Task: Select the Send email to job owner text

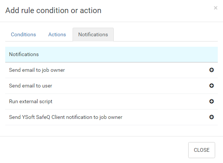Action: tap(37, 70)
